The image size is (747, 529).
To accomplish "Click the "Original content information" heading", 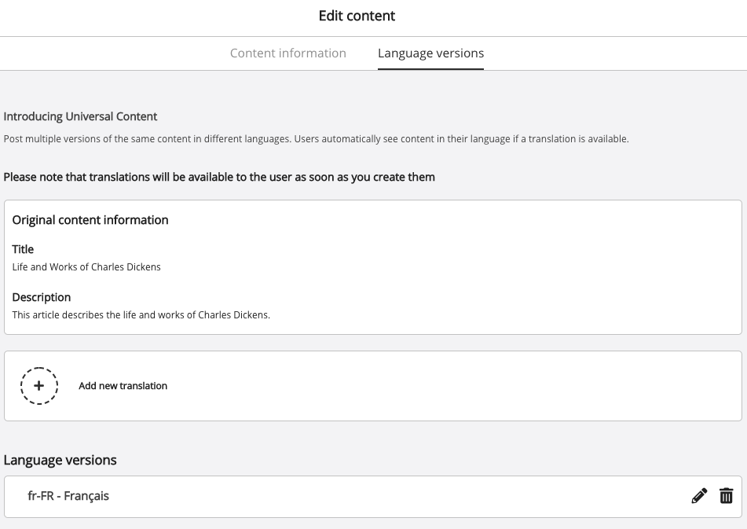I will pyautogui.click(x=90, y=220).
